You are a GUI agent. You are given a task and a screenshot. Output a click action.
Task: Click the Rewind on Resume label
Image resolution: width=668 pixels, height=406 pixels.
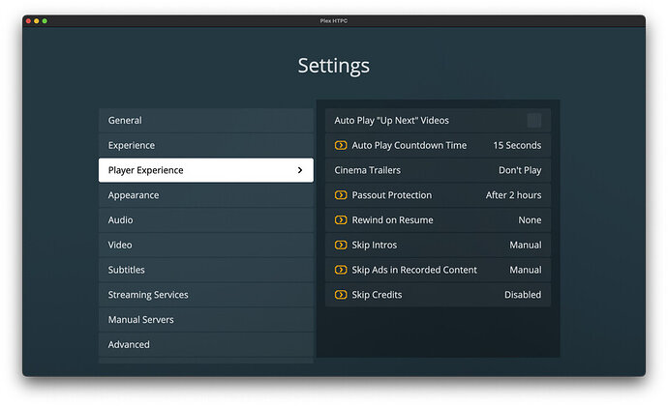[392, 220]
